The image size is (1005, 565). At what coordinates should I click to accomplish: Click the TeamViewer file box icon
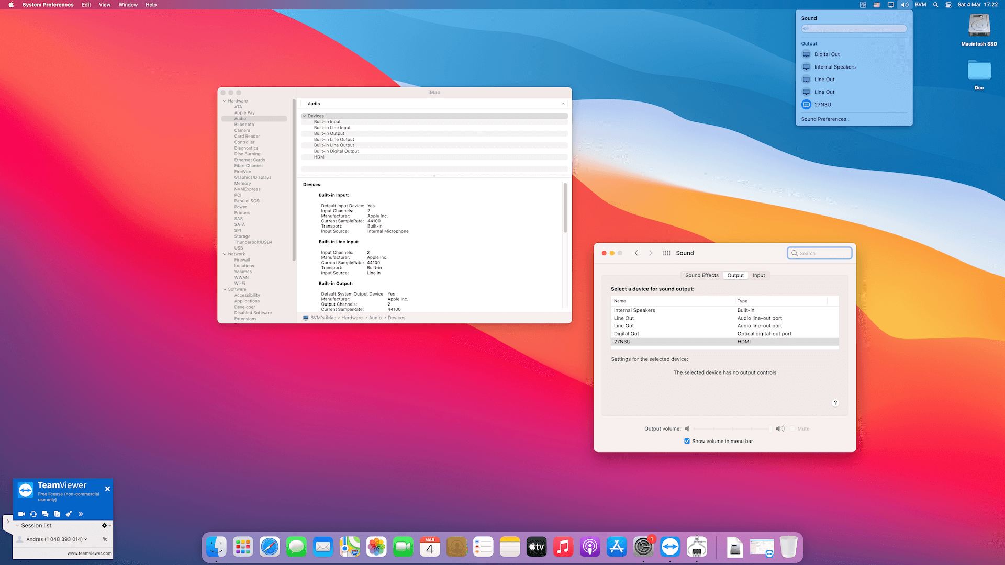57,514
